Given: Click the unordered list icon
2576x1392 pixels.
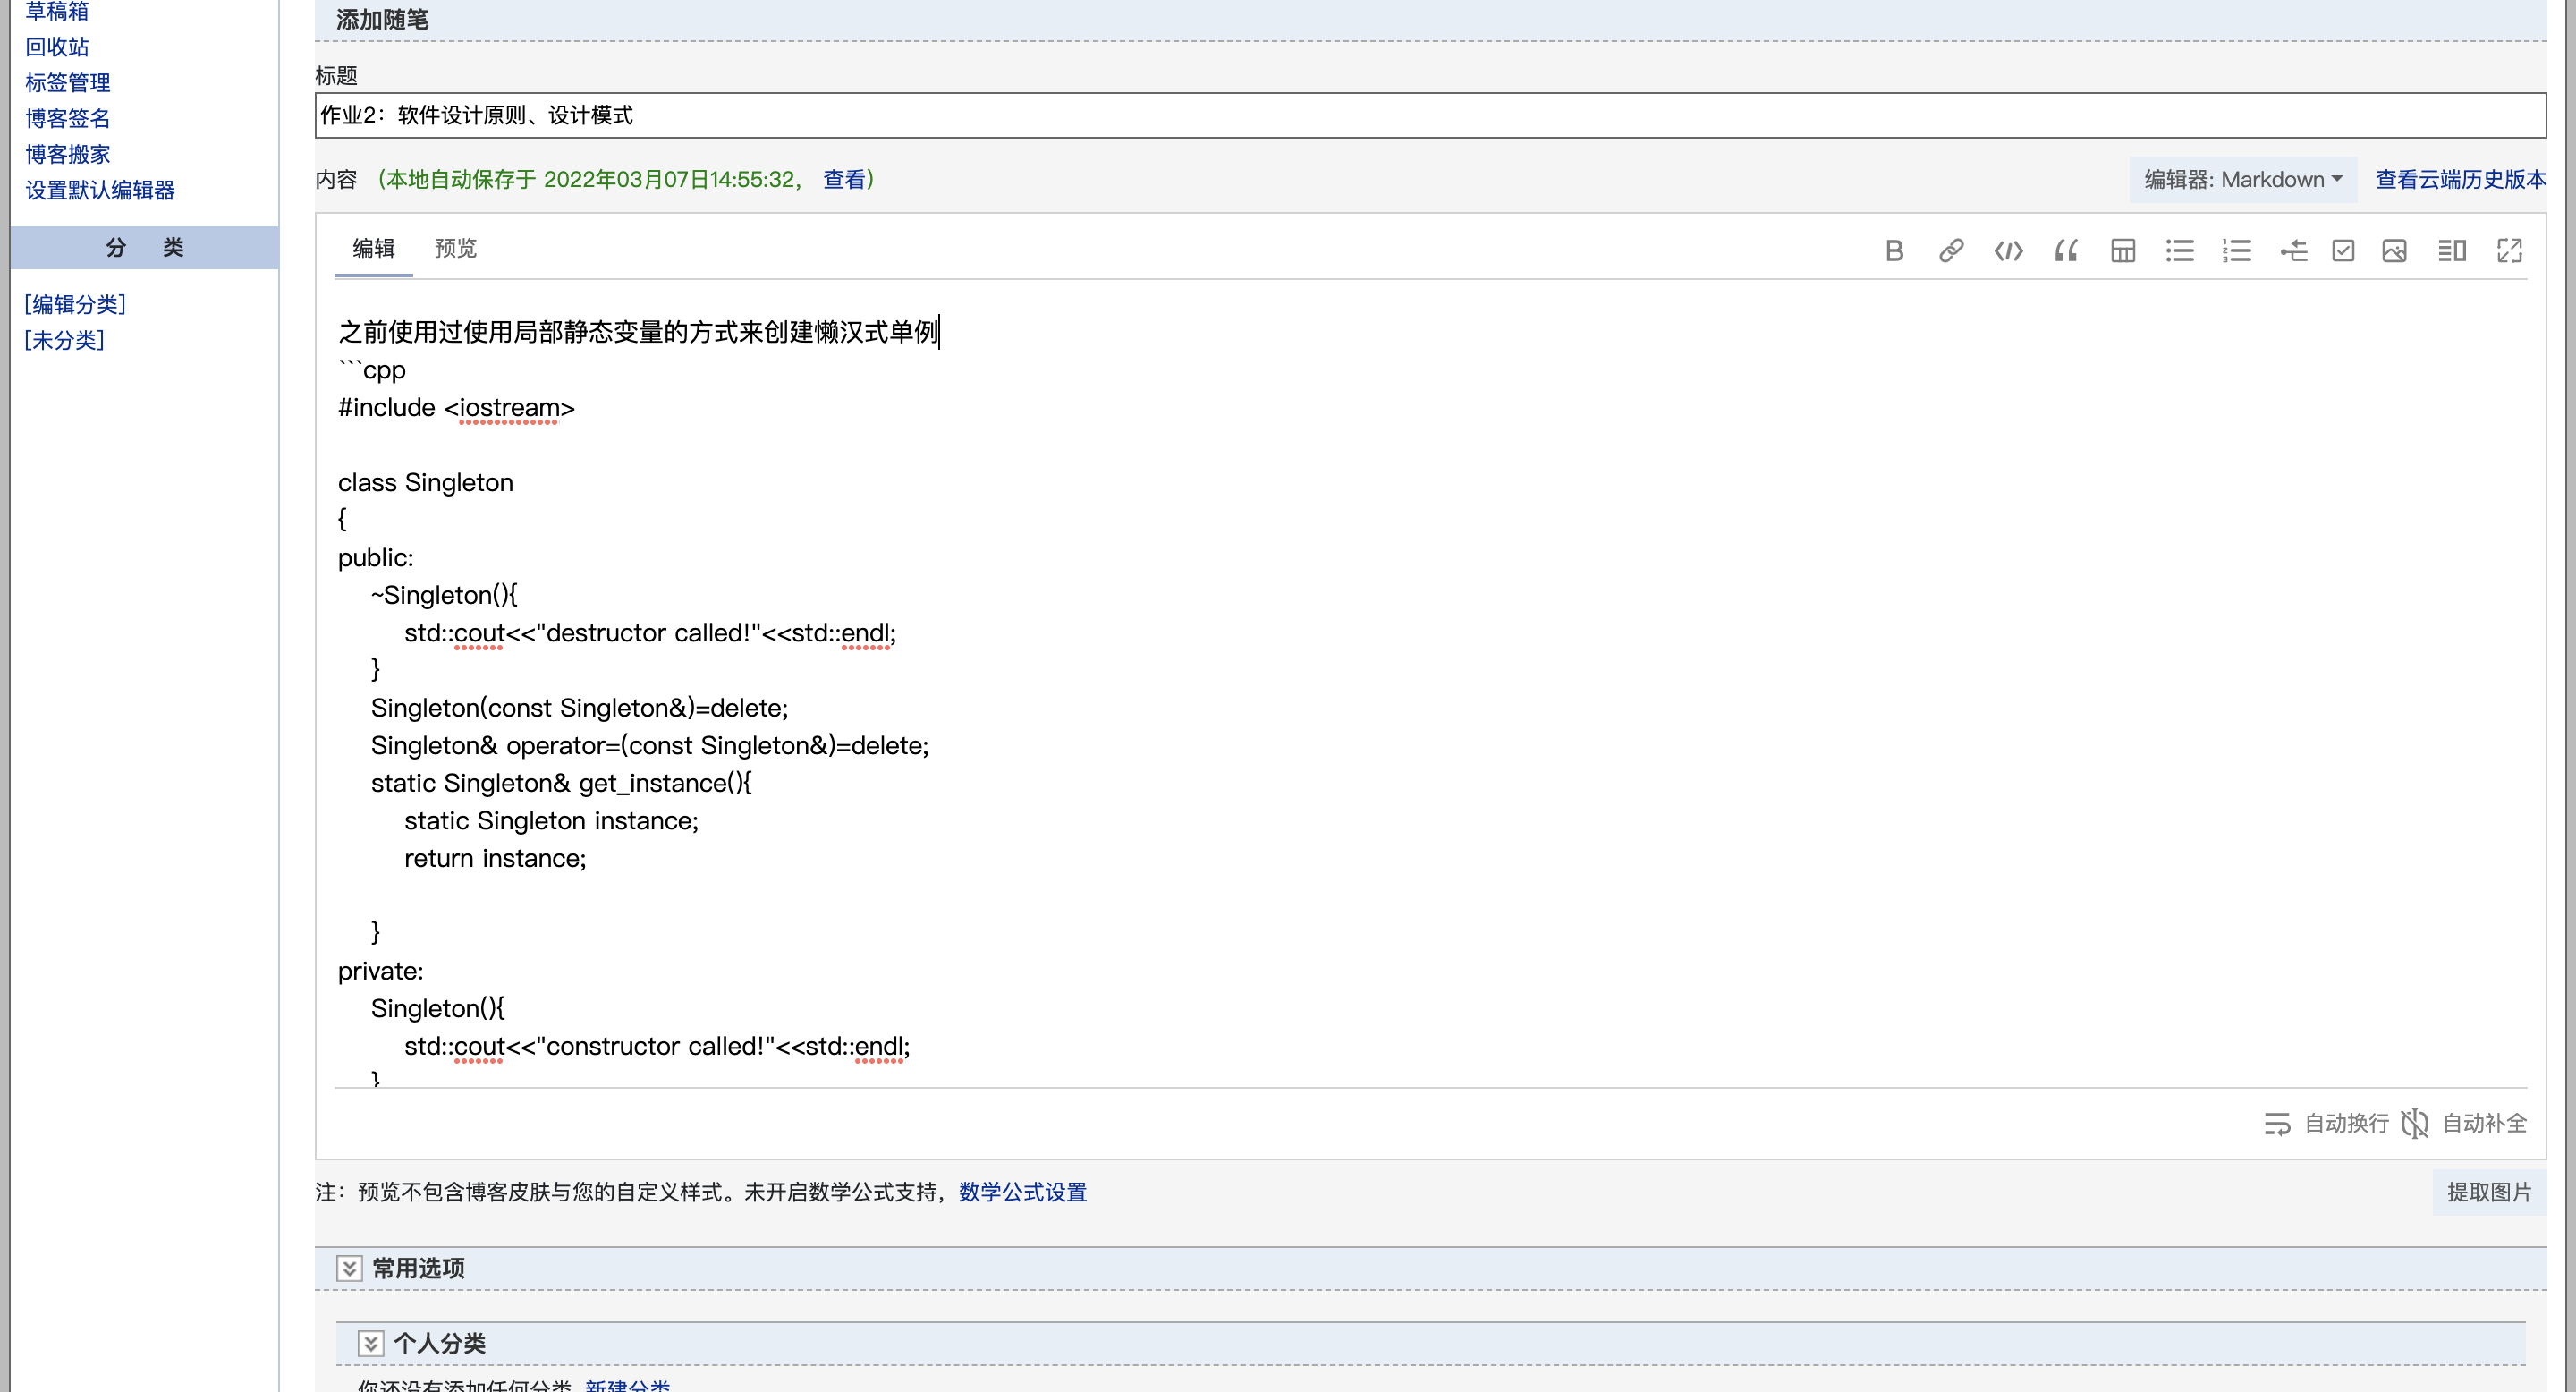Looking at the screenshot, I should 2179,250.
